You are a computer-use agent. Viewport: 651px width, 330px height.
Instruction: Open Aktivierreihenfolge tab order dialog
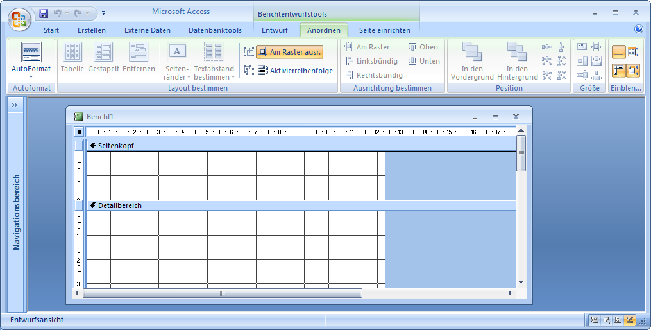click(295, 71)
